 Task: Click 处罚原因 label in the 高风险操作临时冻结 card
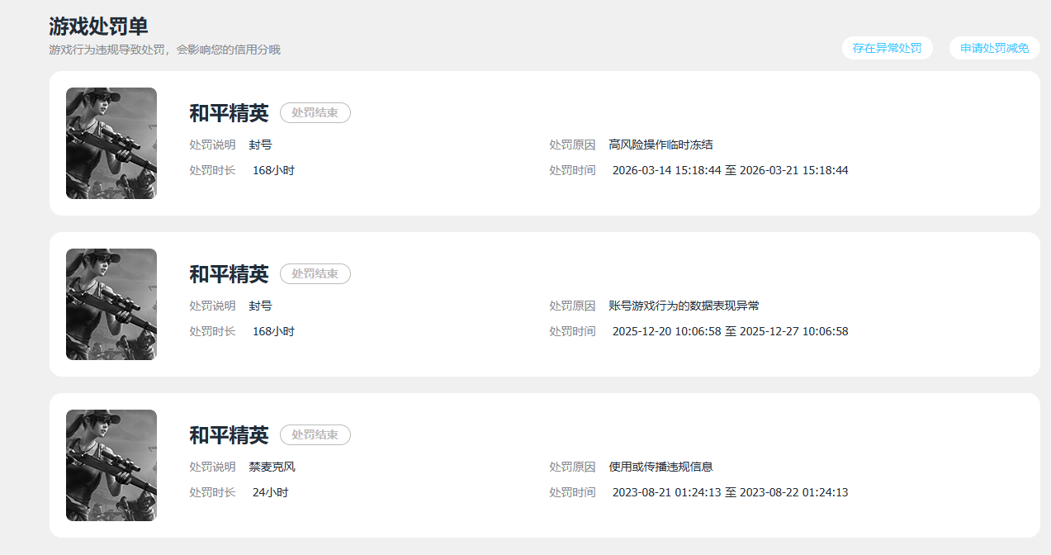[x=572, y=145]
